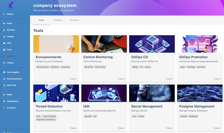Switch to the Groups tab
Image resolution: width=224 pixels, height=133 pixels.
[x=58, y=20]
